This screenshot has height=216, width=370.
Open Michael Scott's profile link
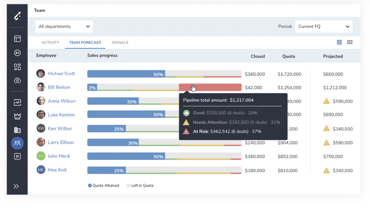pos(61,73)
